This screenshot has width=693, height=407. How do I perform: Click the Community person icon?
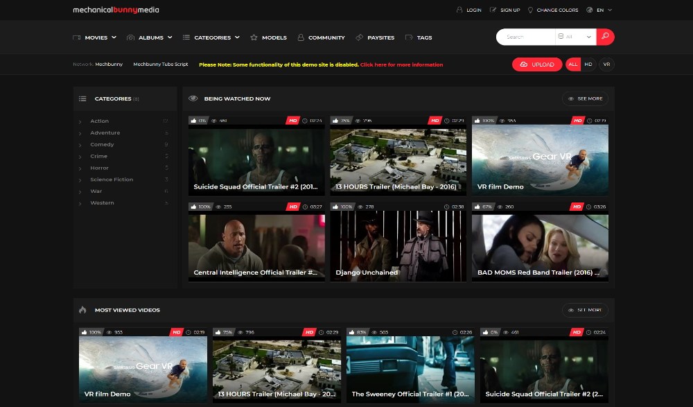click(301, 37)
